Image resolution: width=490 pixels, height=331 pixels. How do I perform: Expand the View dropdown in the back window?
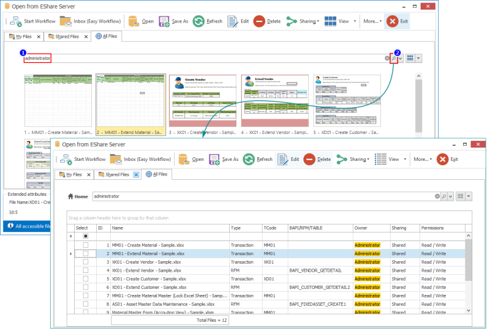[x=355, y=21]
